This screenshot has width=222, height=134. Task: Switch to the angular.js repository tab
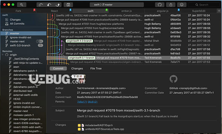click(x=162, y=11)
